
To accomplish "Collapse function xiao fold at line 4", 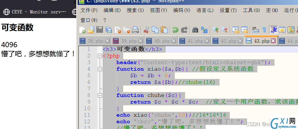I will click(100, 69).
